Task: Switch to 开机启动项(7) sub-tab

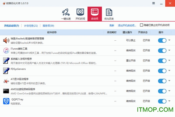Action: [x=11, y=26]
